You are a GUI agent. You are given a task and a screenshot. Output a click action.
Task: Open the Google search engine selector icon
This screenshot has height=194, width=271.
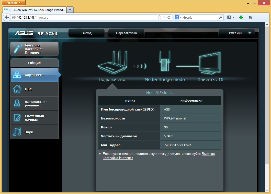click(x=178, y=17)
